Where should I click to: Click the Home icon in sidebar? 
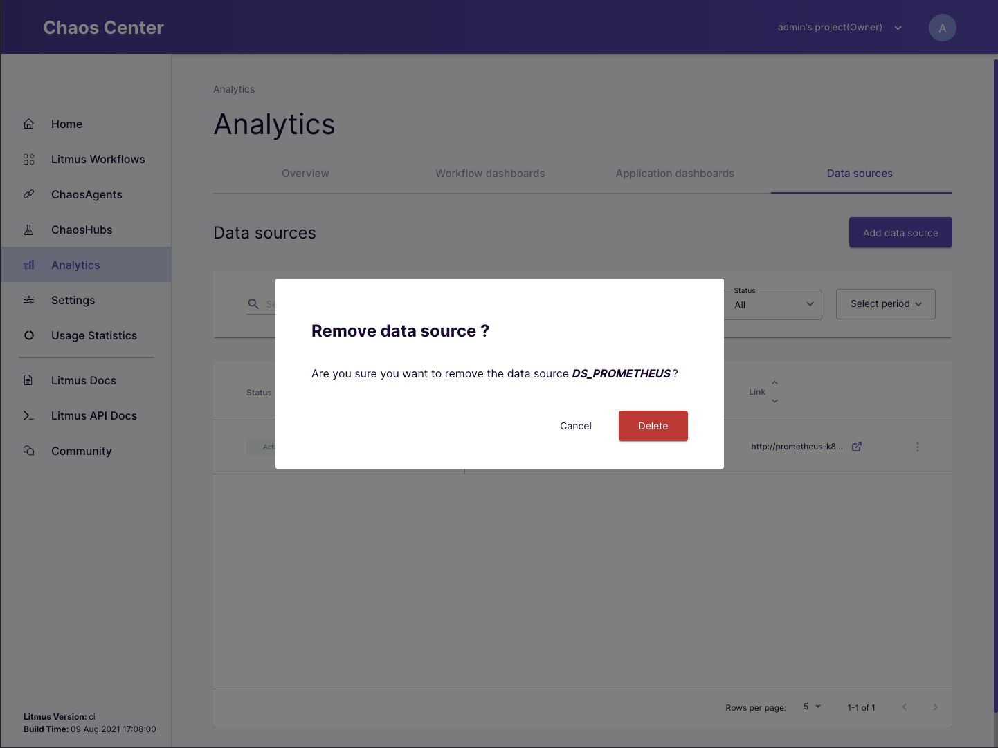tap(28, 124)
